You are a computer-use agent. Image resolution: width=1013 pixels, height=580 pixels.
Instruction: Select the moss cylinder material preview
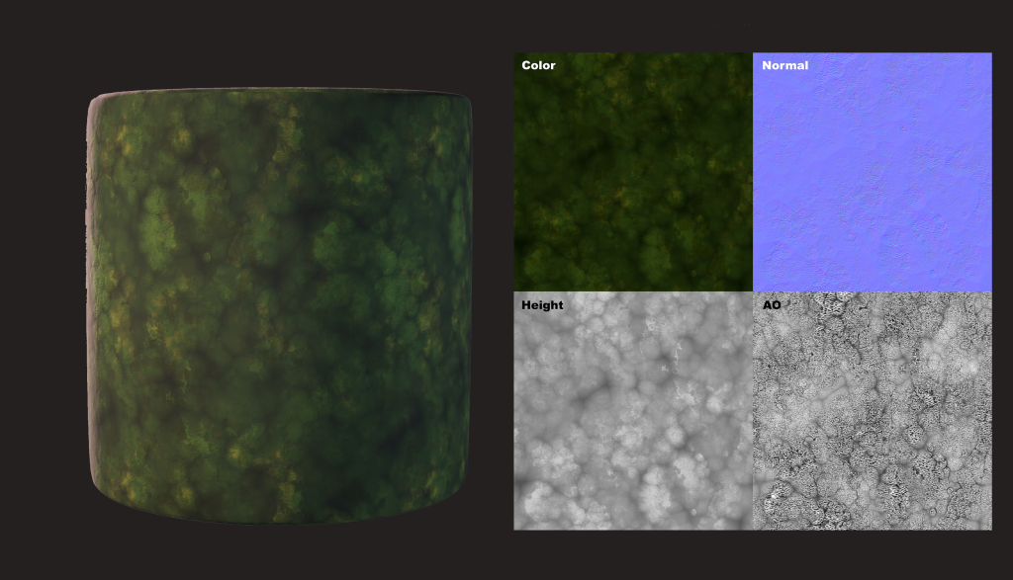pos(279,306)
